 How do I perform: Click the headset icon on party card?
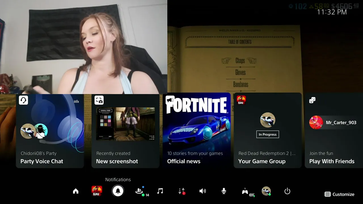[x=24, y=100]
